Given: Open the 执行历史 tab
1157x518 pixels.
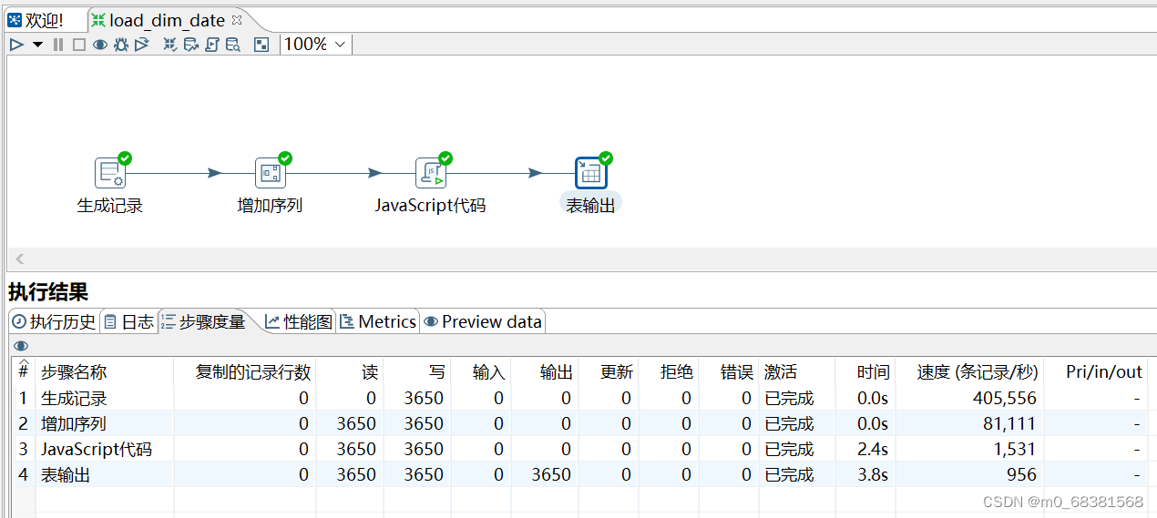Looking at the screenshot, I should 53,321.
